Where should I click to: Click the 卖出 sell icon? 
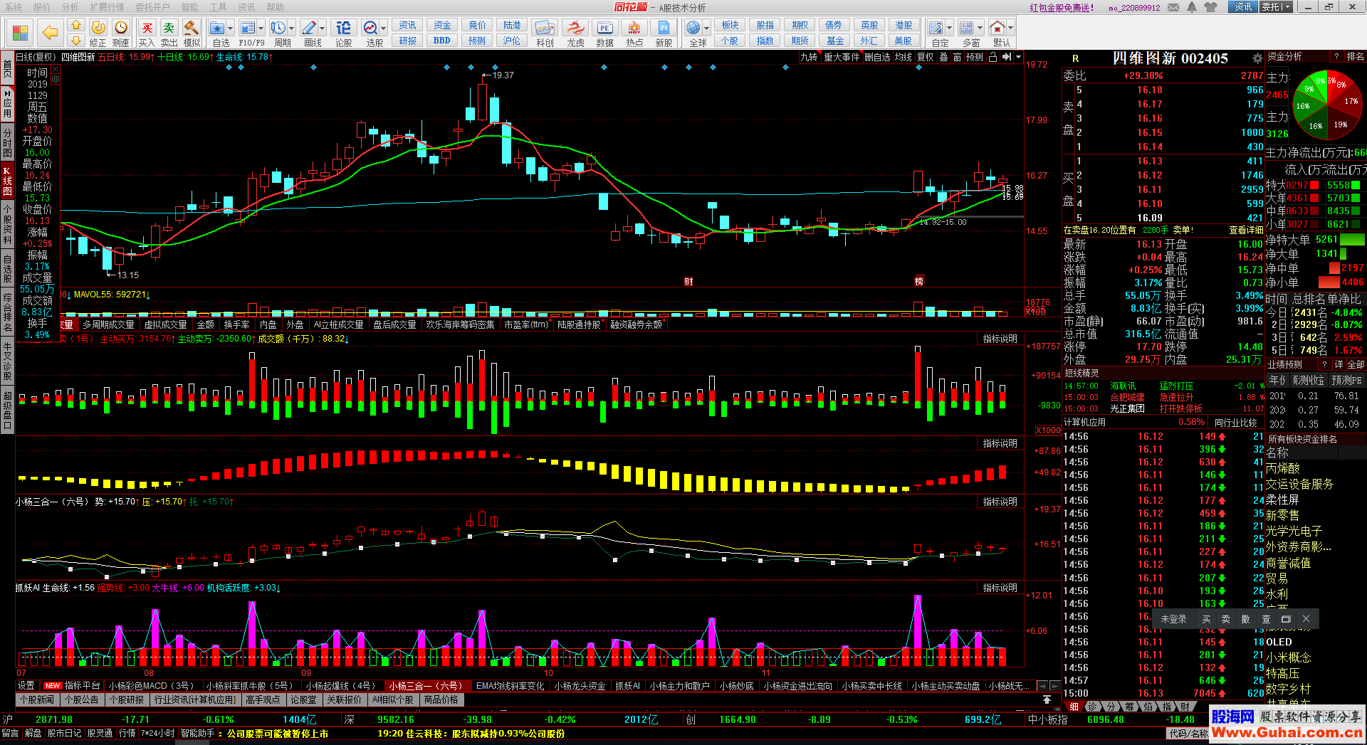[169, 33]
